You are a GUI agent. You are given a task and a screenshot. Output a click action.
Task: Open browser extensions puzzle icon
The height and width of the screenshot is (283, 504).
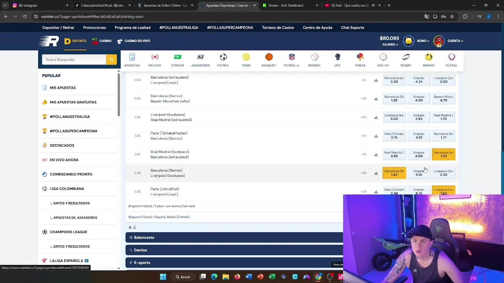pos(465,17)
